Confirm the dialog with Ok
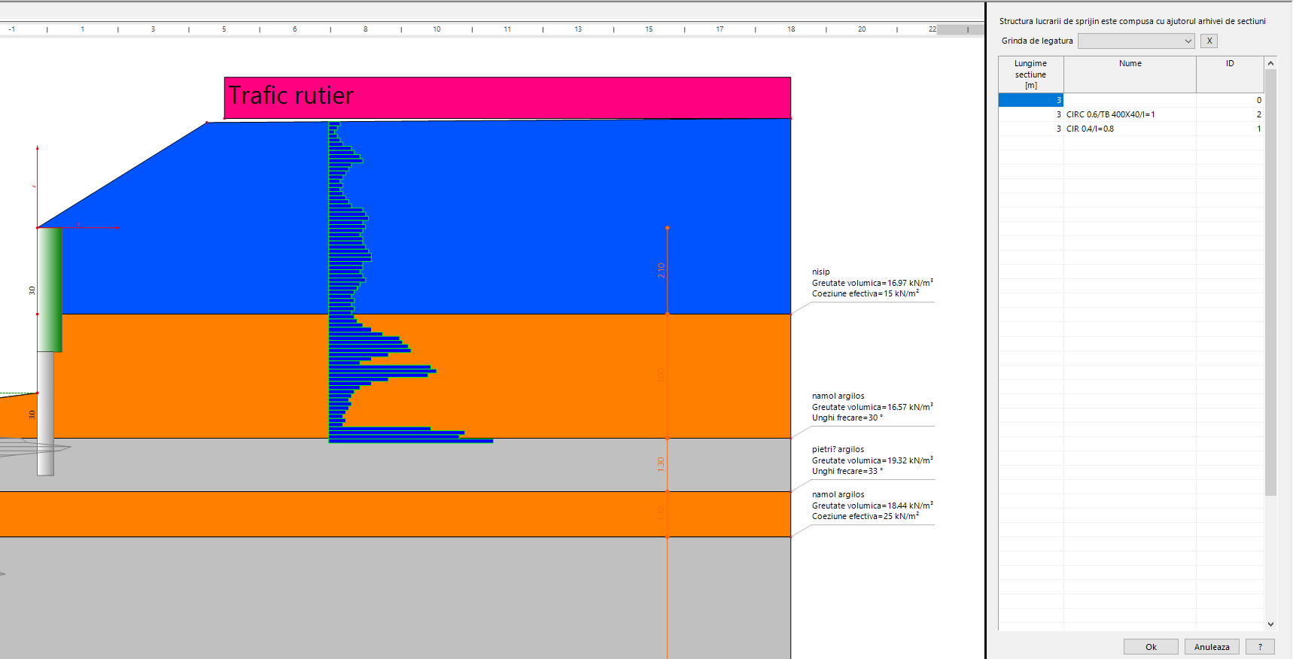Image resolution: width=1293 pixels, height=659 pixels. tap(1151, 647)
